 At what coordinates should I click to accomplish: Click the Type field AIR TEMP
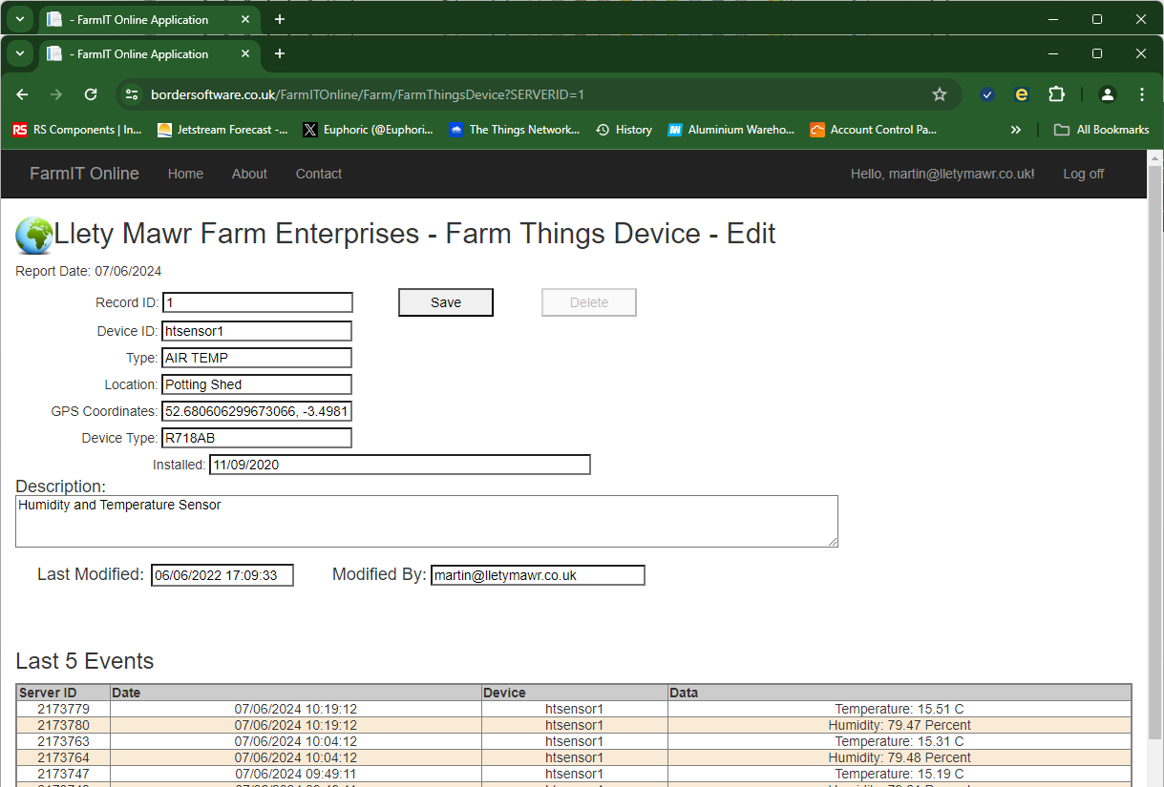coord(257,358)
